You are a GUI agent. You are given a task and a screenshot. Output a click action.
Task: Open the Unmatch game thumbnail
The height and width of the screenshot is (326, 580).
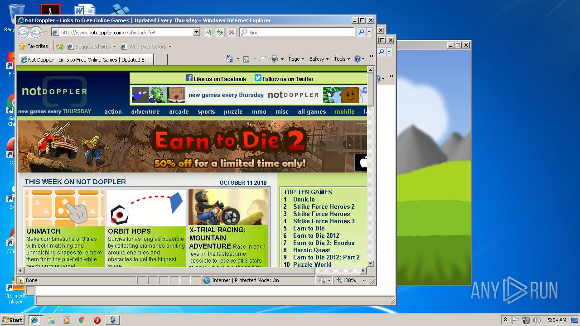[64, 207]
